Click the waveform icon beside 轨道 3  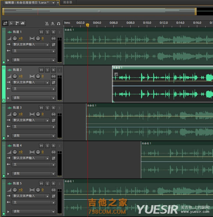[10, 108]
